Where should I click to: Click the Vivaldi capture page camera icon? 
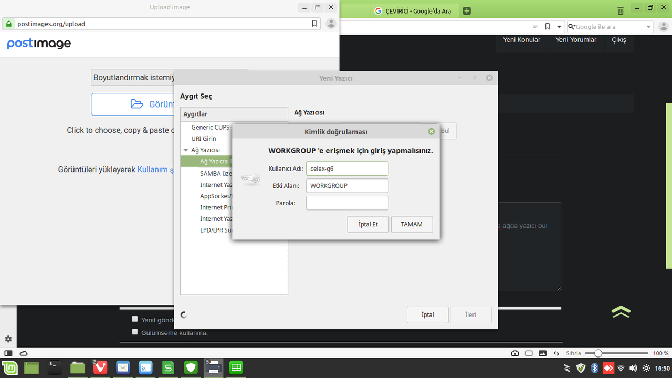[515, 353]
